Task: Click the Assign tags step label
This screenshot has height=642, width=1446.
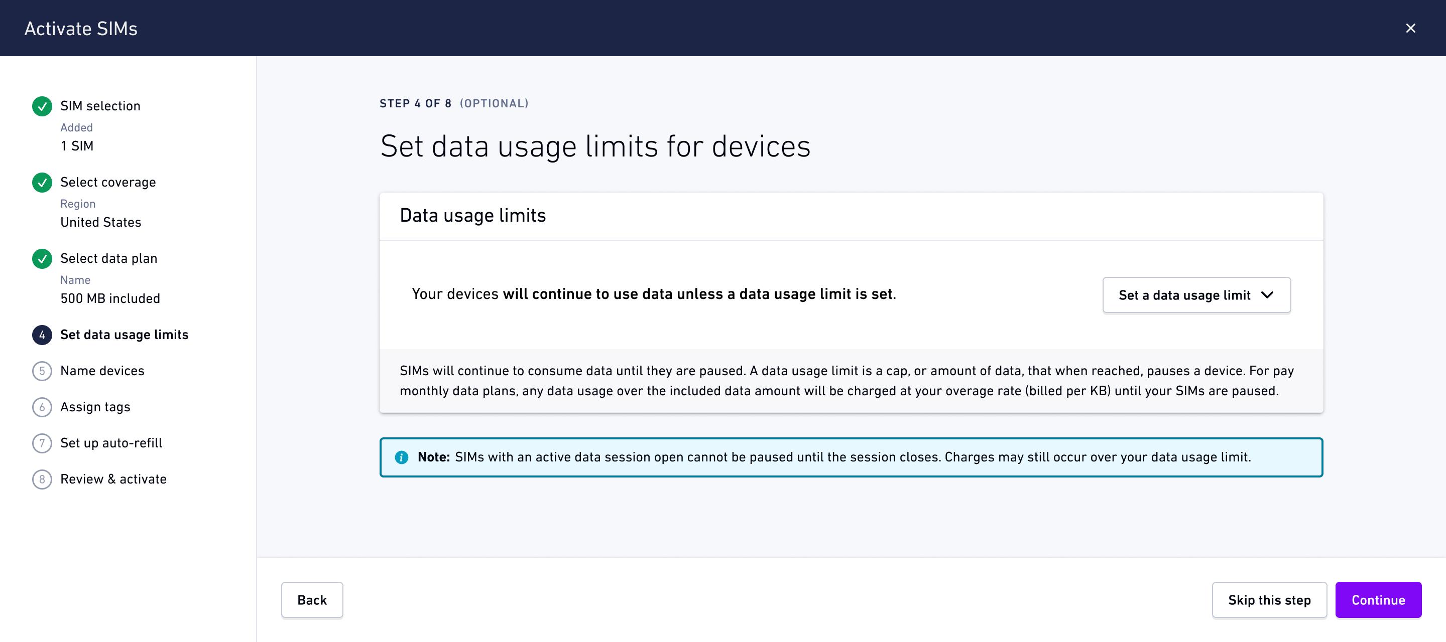Action: 95,407
